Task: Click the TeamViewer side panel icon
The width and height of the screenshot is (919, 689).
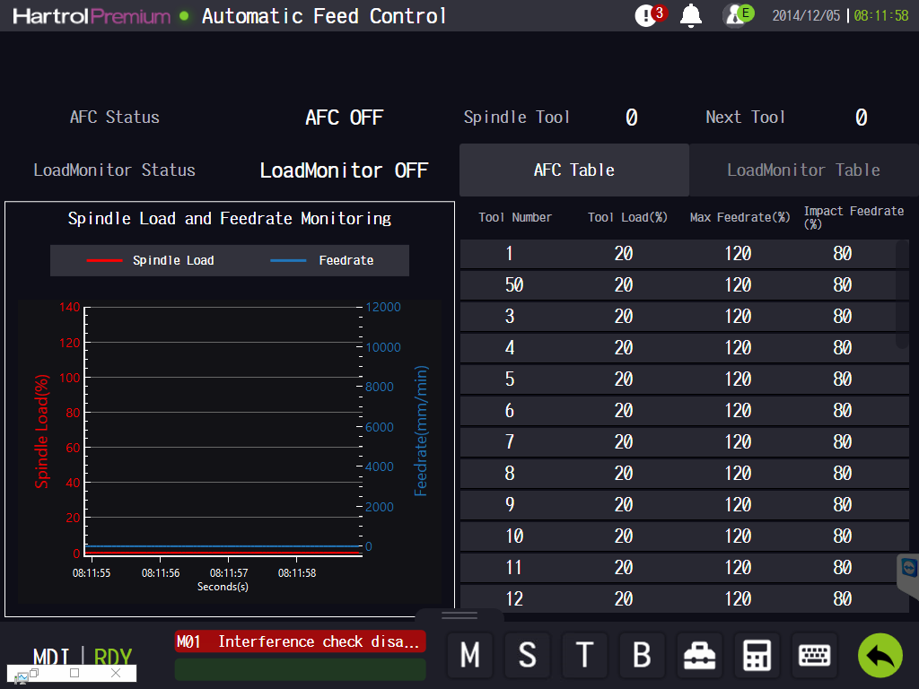Action: [x=909, y=568]
